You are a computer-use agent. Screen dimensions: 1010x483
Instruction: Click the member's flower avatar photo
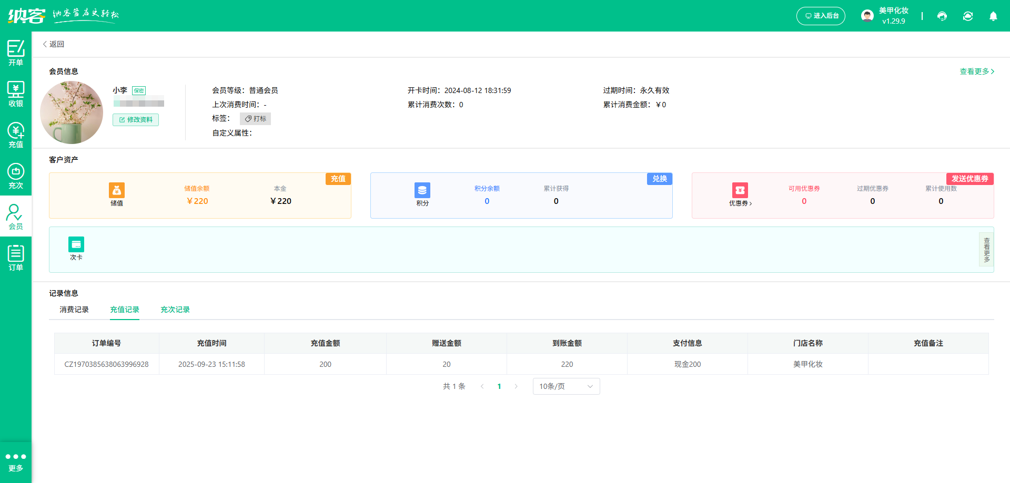[x=72, y=112]
